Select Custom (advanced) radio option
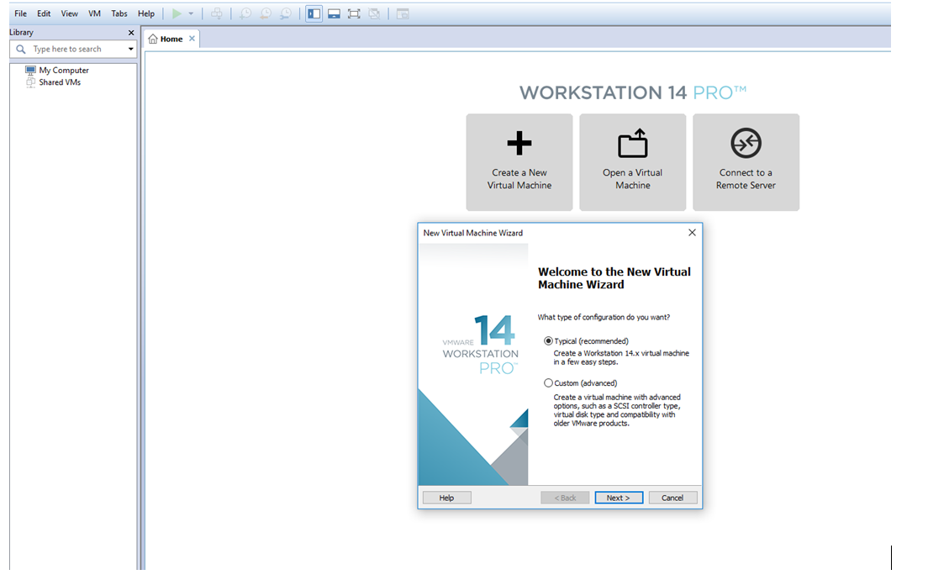The height and width of the screenshot is (580, 928). pyautogui.click(x=548, y=383)
